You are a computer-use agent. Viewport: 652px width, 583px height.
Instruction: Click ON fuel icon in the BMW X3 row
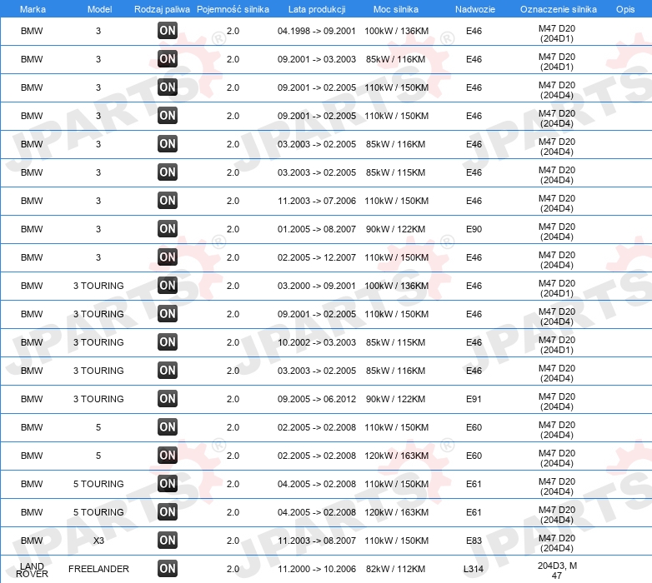pos(168,541)
